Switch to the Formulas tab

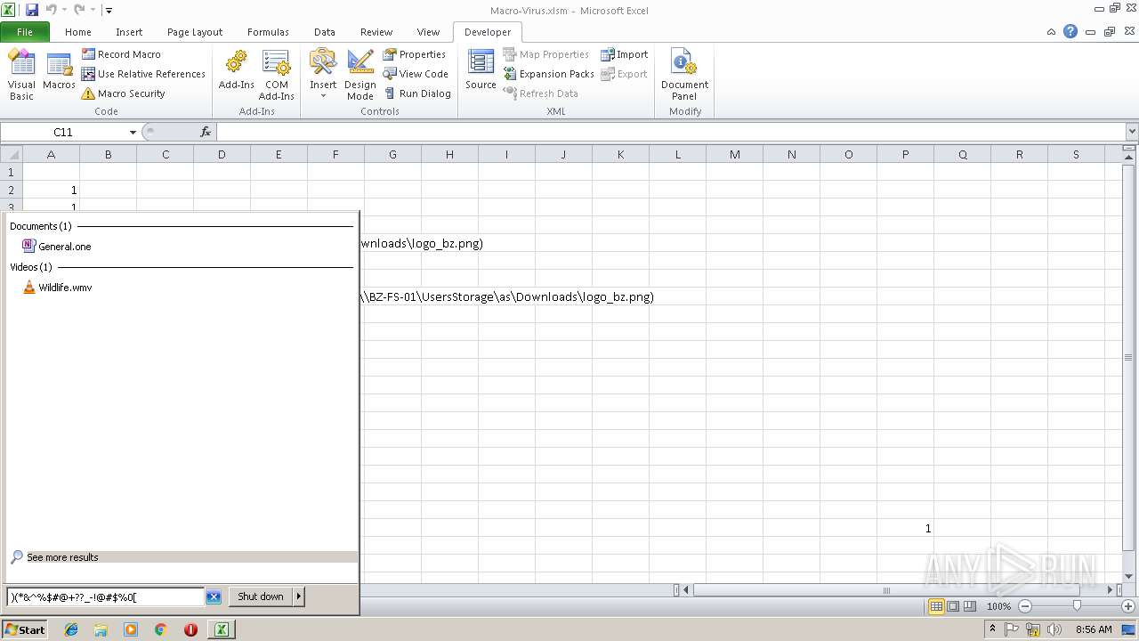(268, 32)
